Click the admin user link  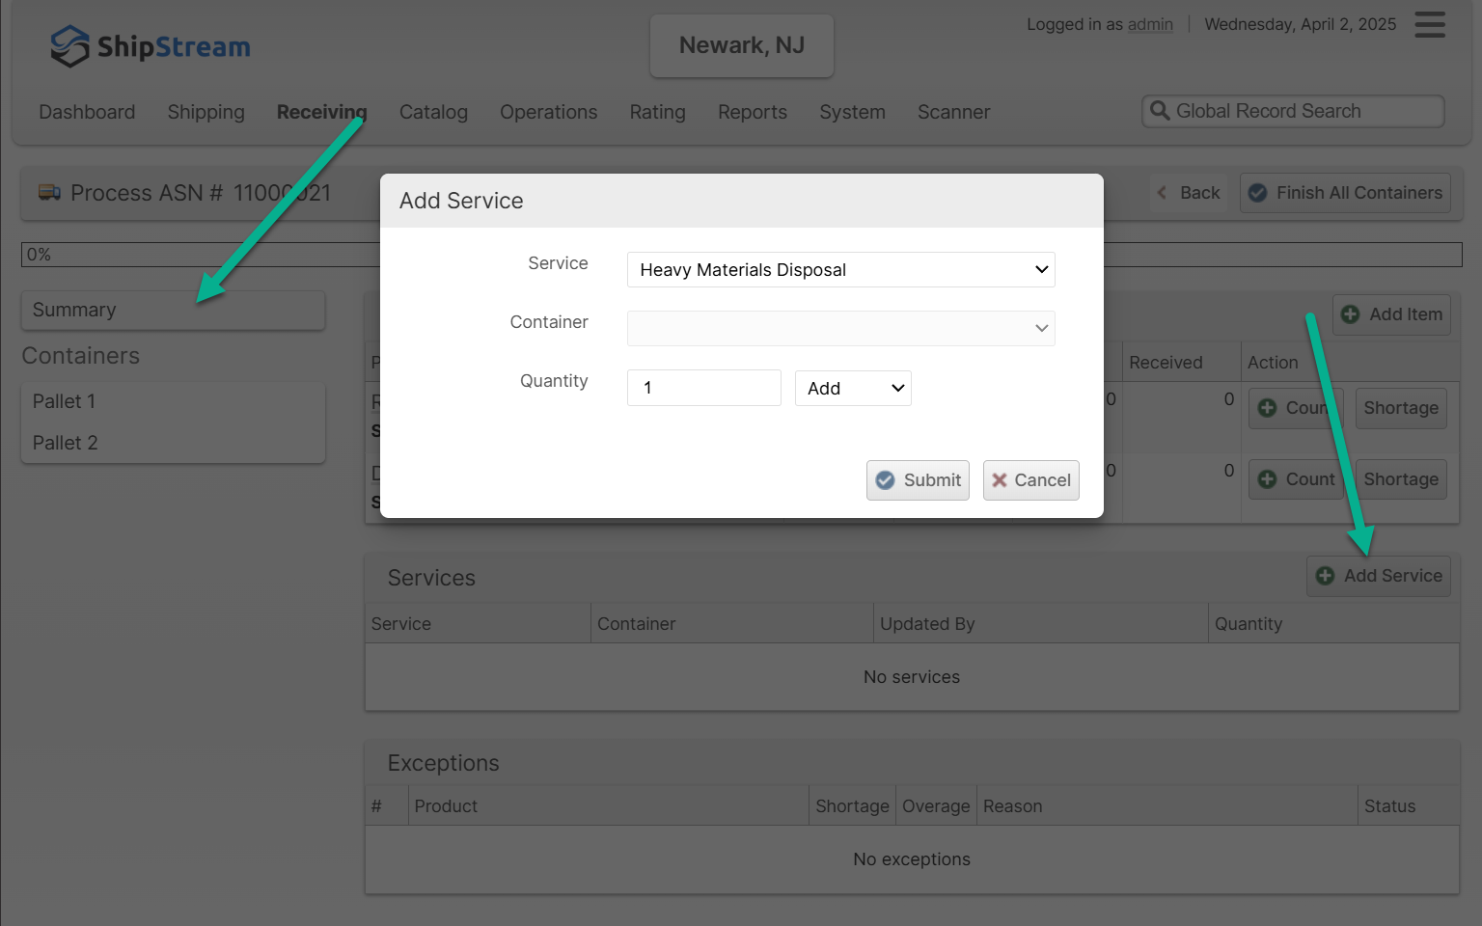1150,24
